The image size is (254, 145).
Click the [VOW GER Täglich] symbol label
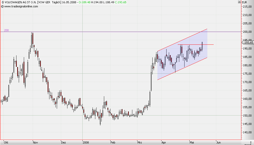point(49,2)
